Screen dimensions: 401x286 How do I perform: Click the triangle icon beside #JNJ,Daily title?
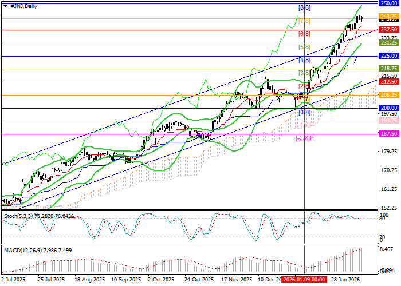click(x=4, y=5)
